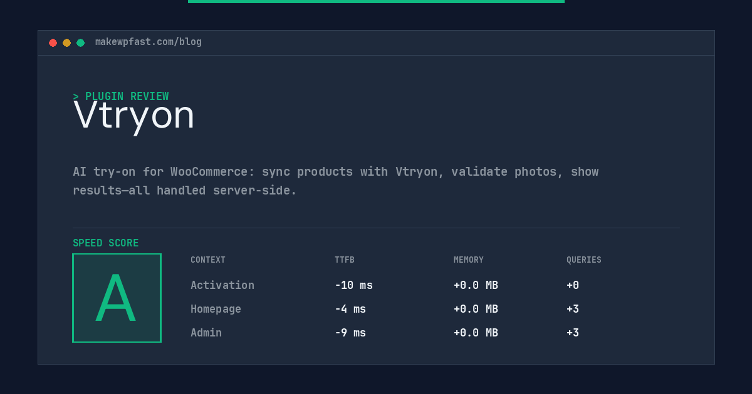Image resolution: width=752 pixels, height=394 pixels.
Task: Click the -10 ms Activation TTFB value
Action: (x=353, y=285)
